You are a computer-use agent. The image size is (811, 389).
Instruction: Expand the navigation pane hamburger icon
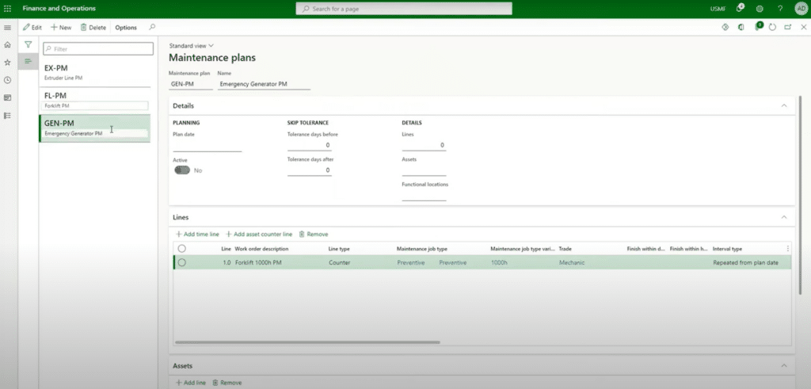(7, 28)
